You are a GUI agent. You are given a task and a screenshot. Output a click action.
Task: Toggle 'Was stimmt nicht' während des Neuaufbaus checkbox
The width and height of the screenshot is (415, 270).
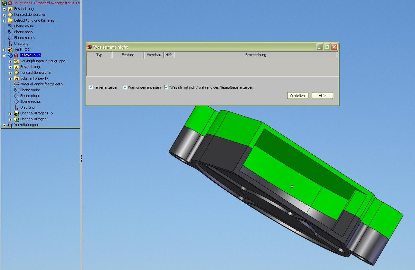[x=166, y=87]
